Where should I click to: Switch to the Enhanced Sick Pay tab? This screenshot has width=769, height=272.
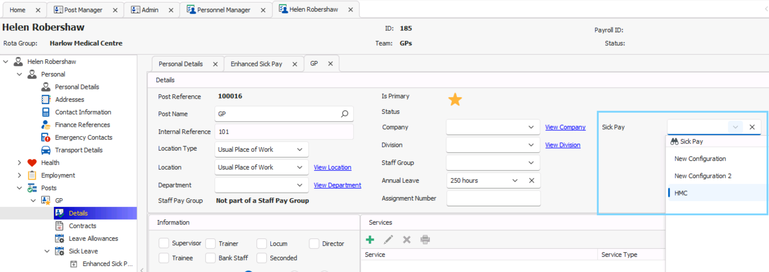256,64
